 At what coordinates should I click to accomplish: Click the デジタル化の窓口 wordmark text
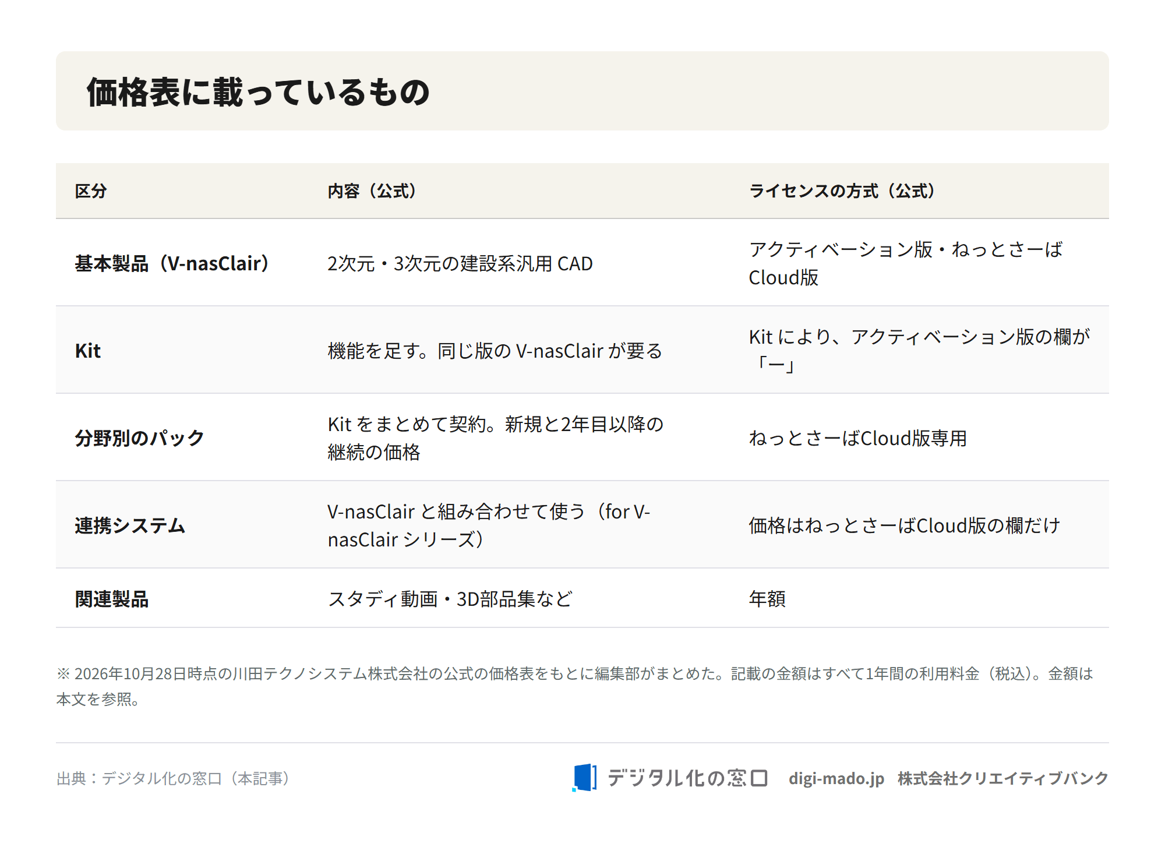[x=688, y=778]
